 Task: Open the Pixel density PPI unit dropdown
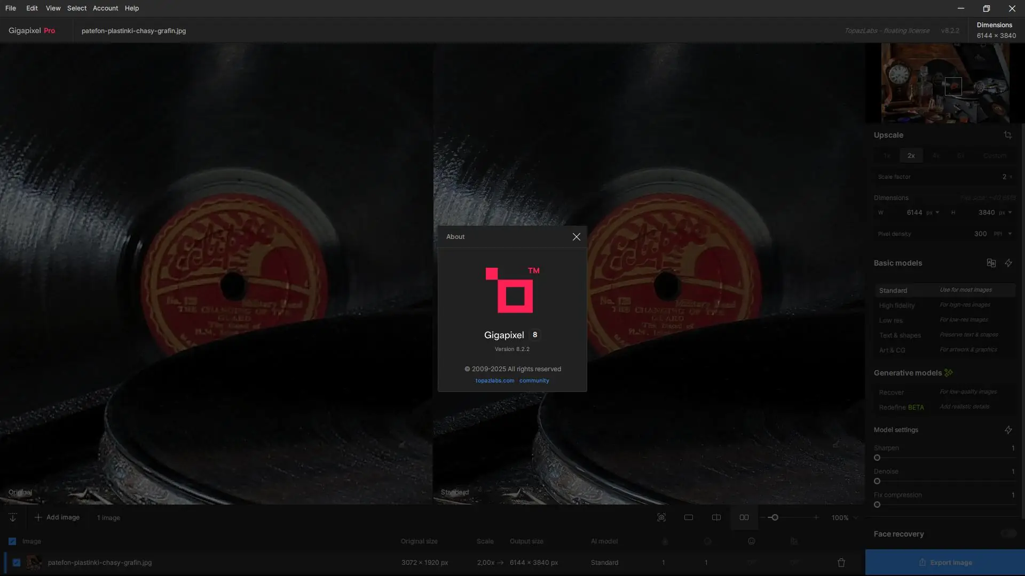point(1002,234)
